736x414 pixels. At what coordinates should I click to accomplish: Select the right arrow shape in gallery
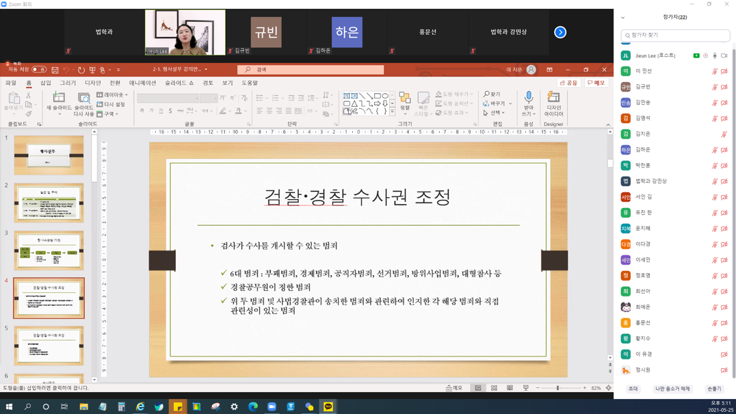point(377,103)
